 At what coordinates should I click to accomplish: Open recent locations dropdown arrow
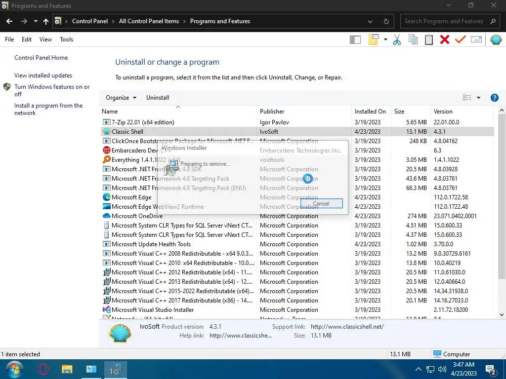pos(36,21)
